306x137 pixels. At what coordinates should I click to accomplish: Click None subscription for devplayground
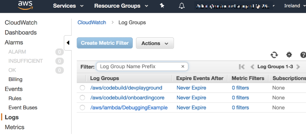click(x=278, y=88)
